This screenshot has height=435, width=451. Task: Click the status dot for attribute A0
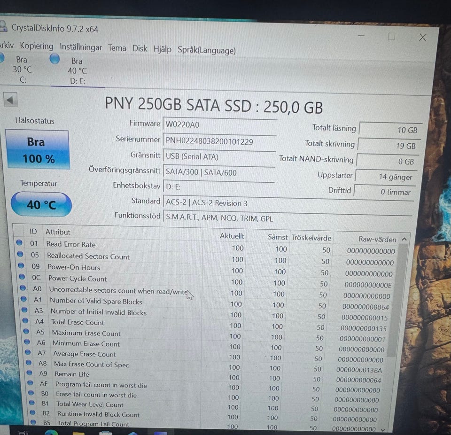click(x=23, y=287)
